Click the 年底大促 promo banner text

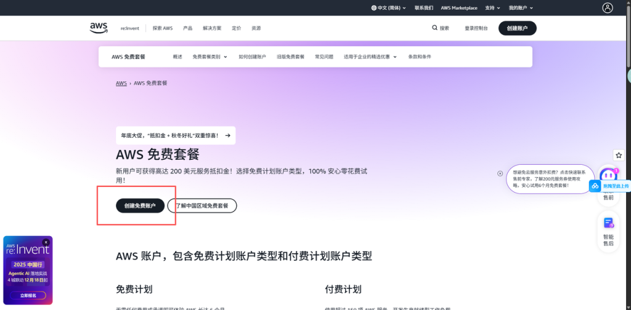pyautogui.click(x=170, y=136)
